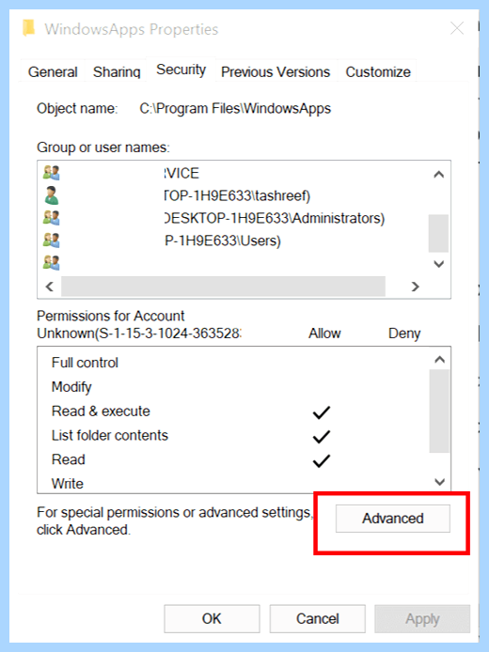This screenshot has width=489, height=652.
Task: Click the Cancel button
Action: click(x=318, y=619)
